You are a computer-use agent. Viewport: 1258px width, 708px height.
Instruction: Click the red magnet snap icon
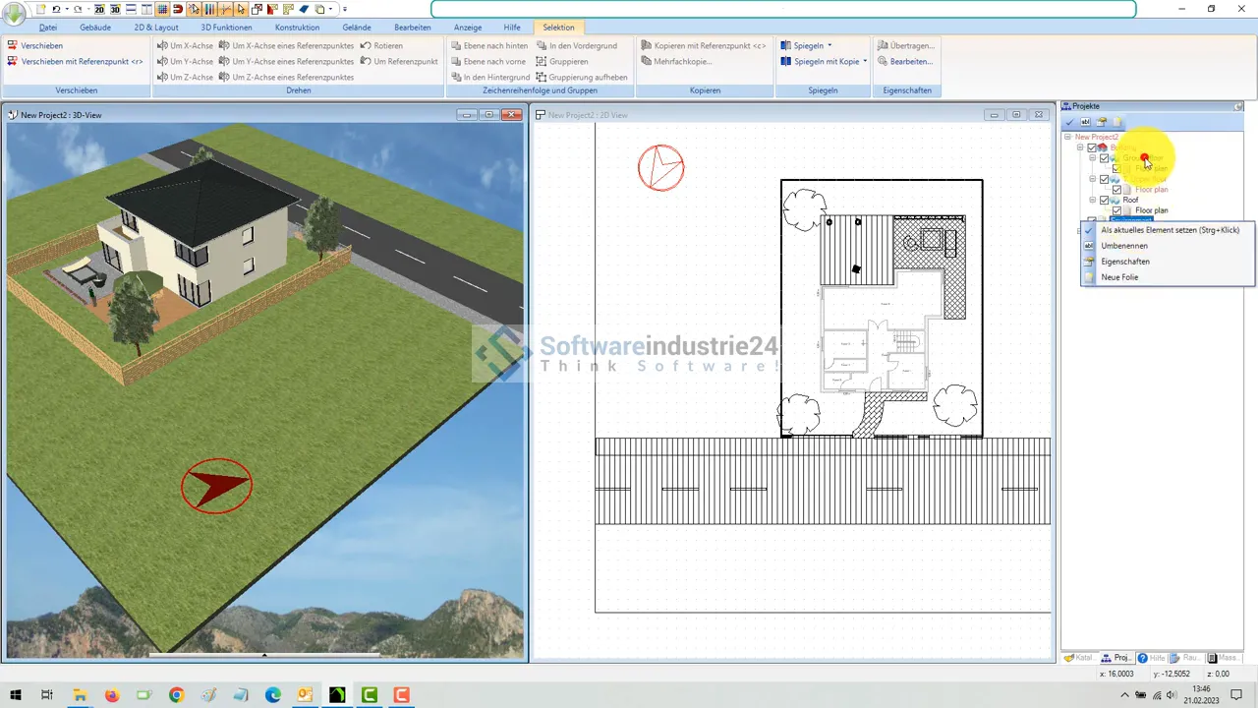click(178, 9)
